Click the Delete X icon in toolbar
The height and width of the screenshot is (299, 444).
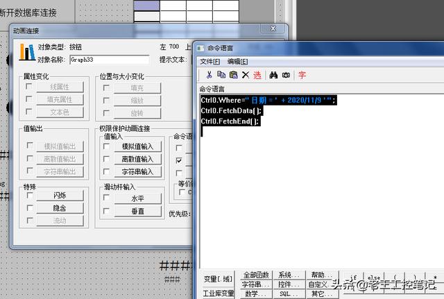pyautogui.click(x=246, y=75)
